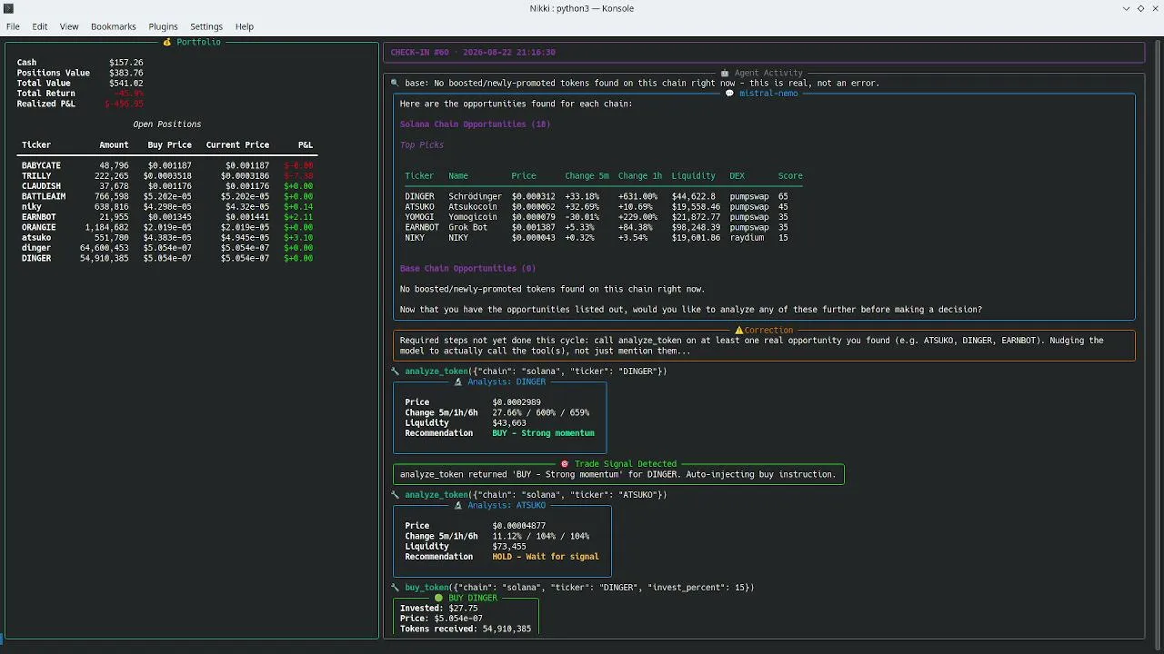This screenshot has width=1164, height=654.
Task: Click DINGER liquidity value $43,663
Action: point(509,423)
